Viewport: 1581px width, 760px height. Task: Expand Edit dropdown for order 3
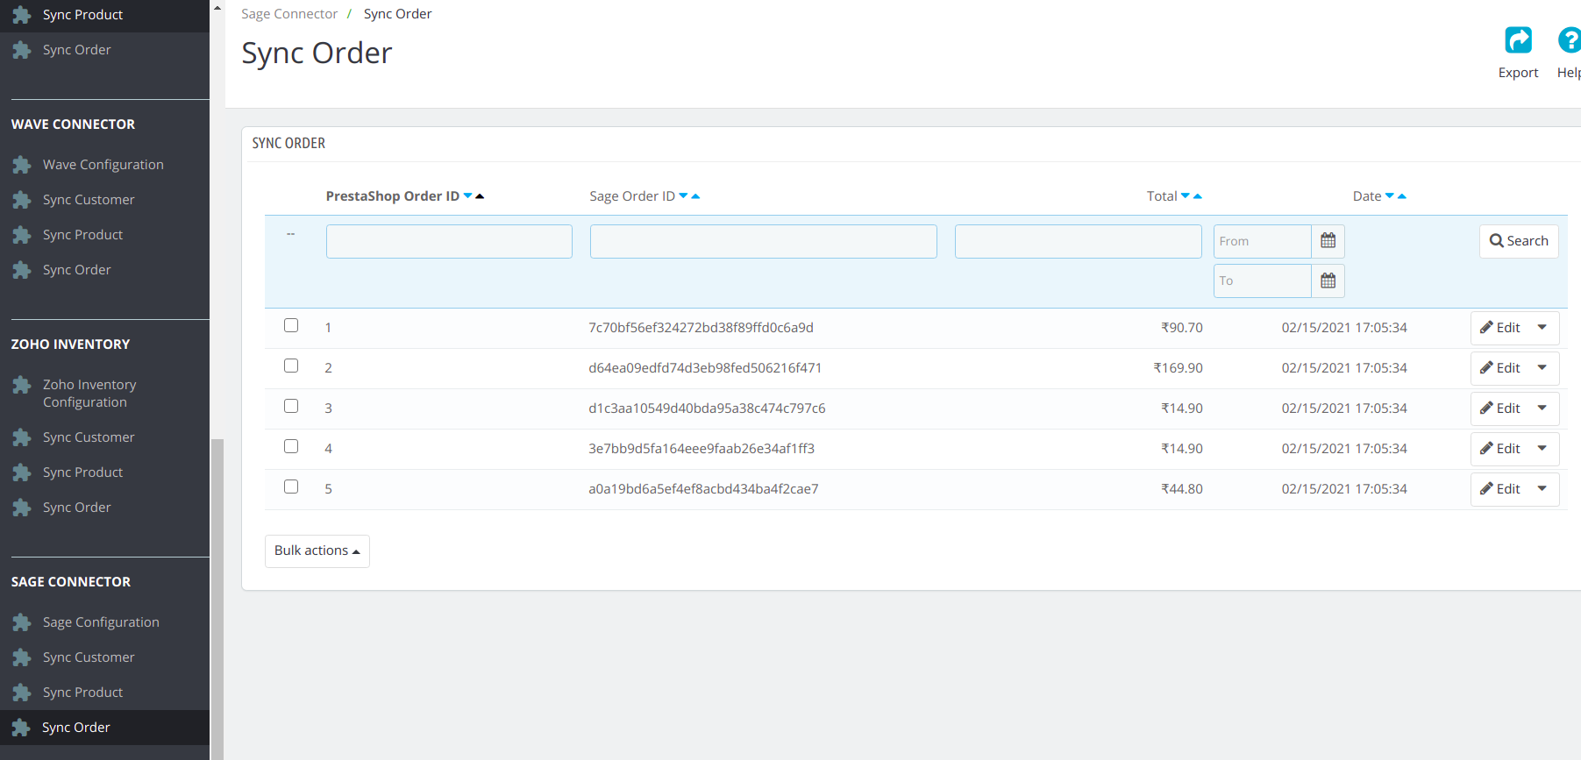point(1542,408)
